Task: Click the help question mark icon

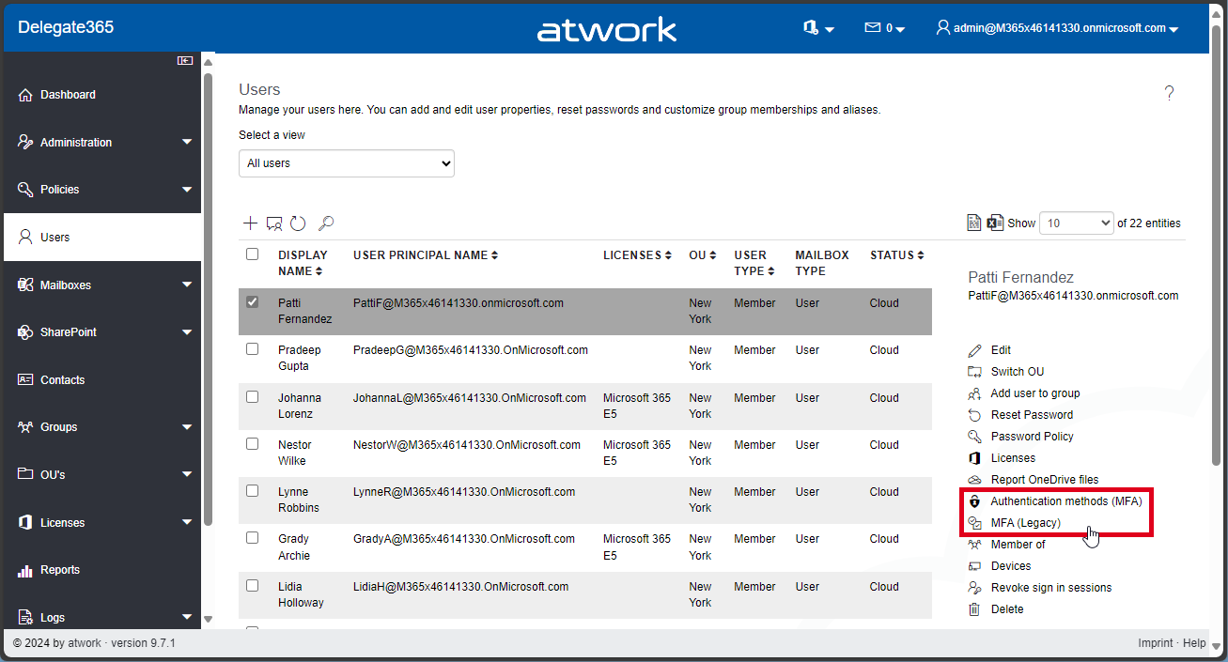Action: click(1169, 93)
